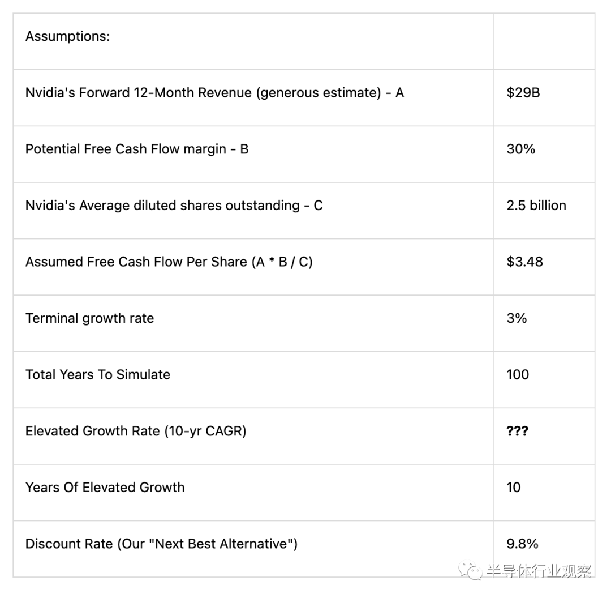Select the "Assumptions:" header cell
The height and width of the screenshot is (598, 611).
[67, 37]
